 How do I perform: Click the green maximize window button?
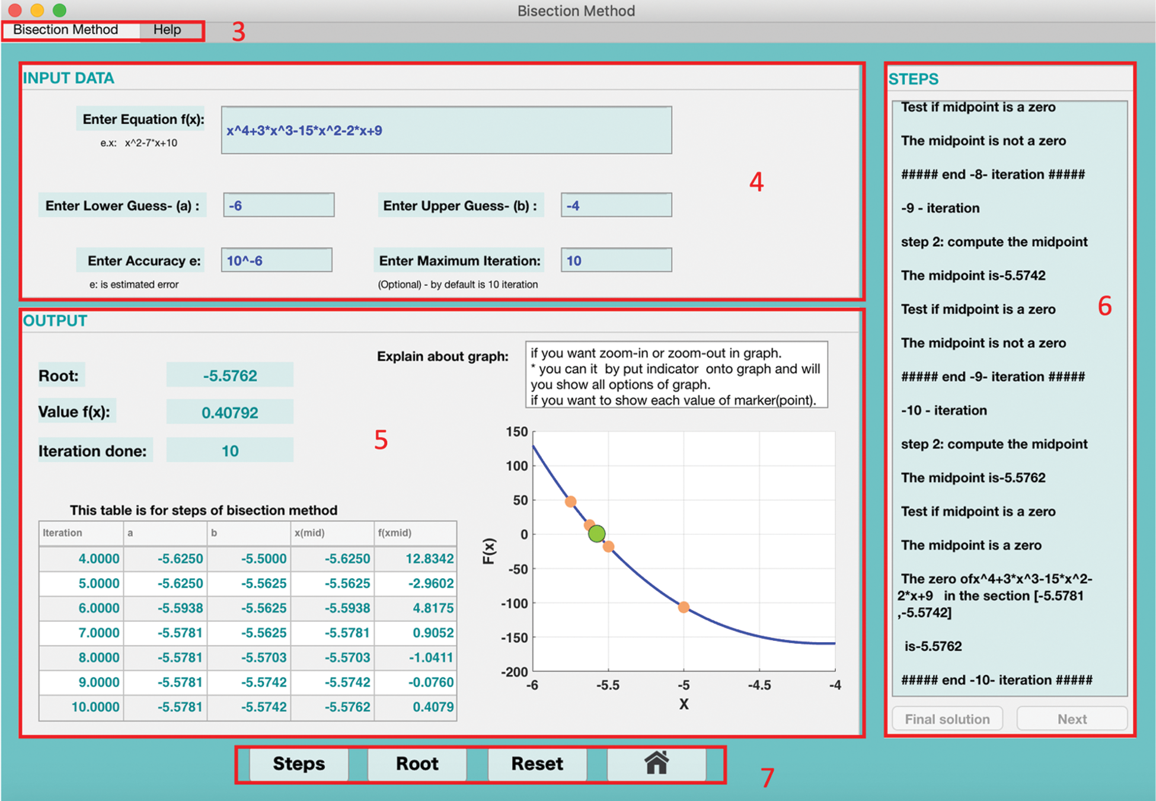59,10
